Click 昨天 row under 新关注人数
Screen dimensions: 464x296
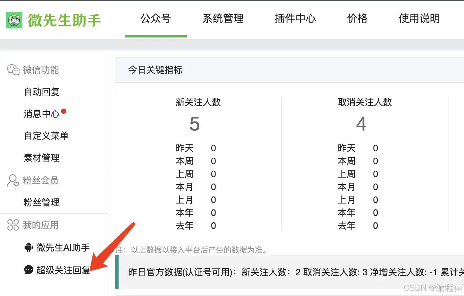coord(196,148)
